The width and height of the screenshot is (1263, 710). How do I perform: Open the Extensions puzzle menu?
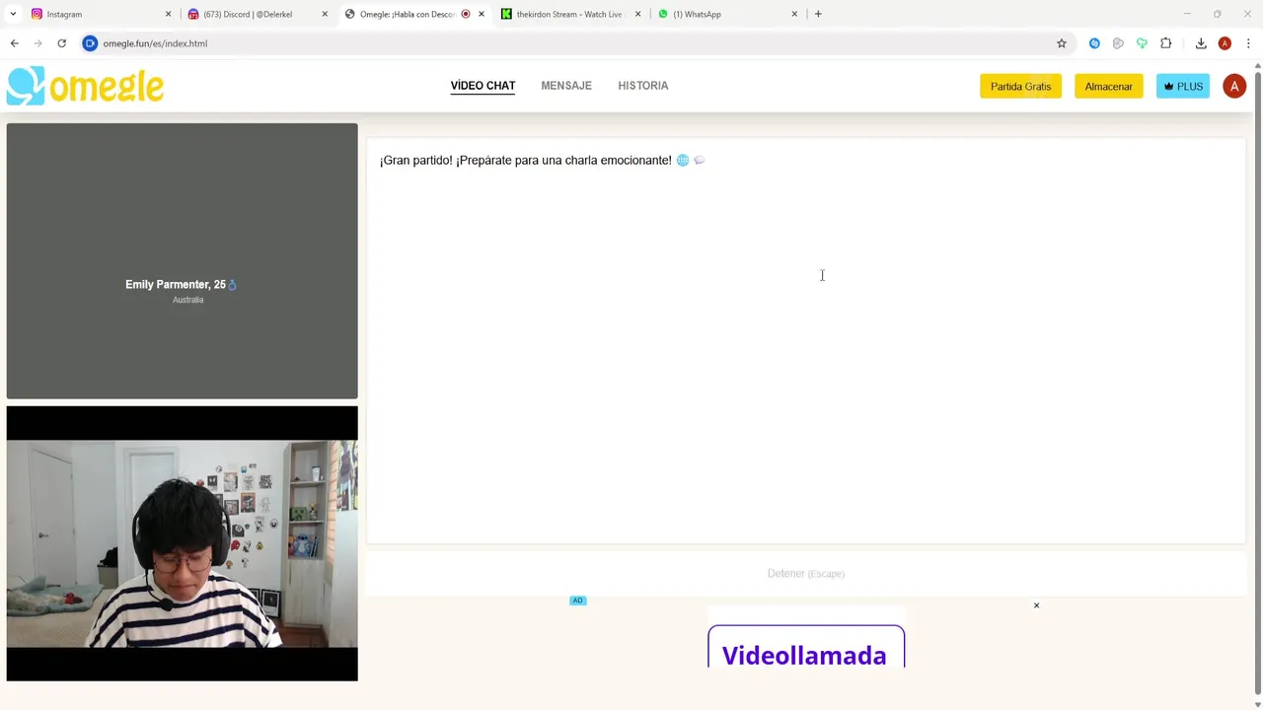1166,43
